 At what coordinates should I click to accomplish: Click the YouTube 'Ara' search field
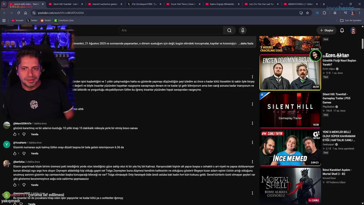click(171, 30)
